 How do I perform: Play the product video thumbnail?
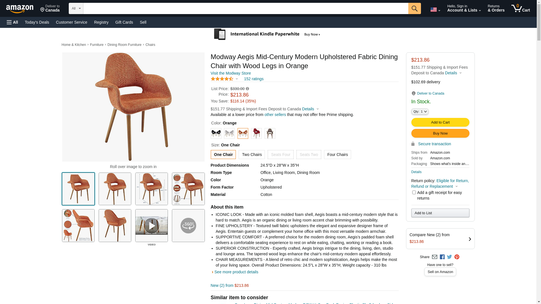pos(152,225)
